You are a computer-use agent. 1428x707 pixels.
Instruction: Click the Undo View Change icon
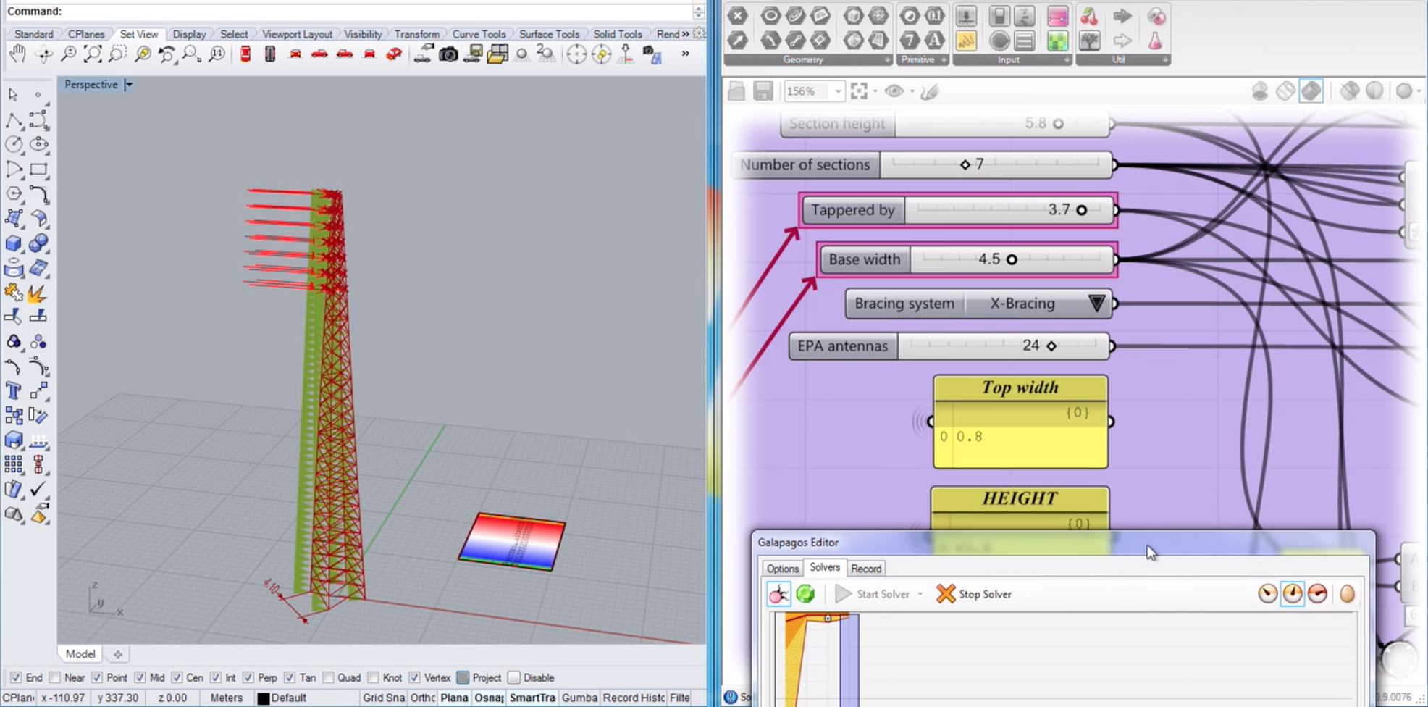167,54
